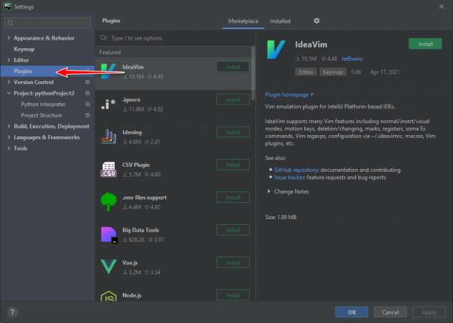Screen dimensions: 453x323
Task: Click the Apply button
Action: 429,312
